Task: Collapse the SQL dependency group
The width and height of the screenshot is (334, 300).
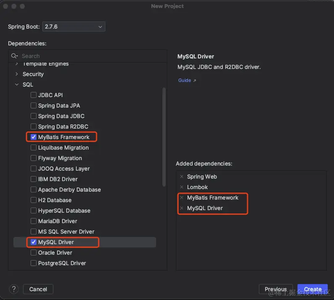Action: [x=17, y=84]
